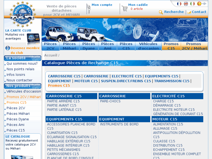Open PARTIE AVANT C15 subcategory

62,105
